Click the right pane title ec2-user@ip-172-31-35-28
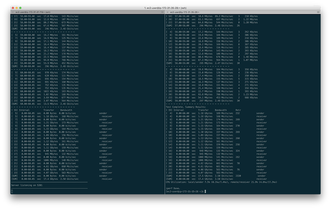This screenshot has height=209, width=331. 184,12
